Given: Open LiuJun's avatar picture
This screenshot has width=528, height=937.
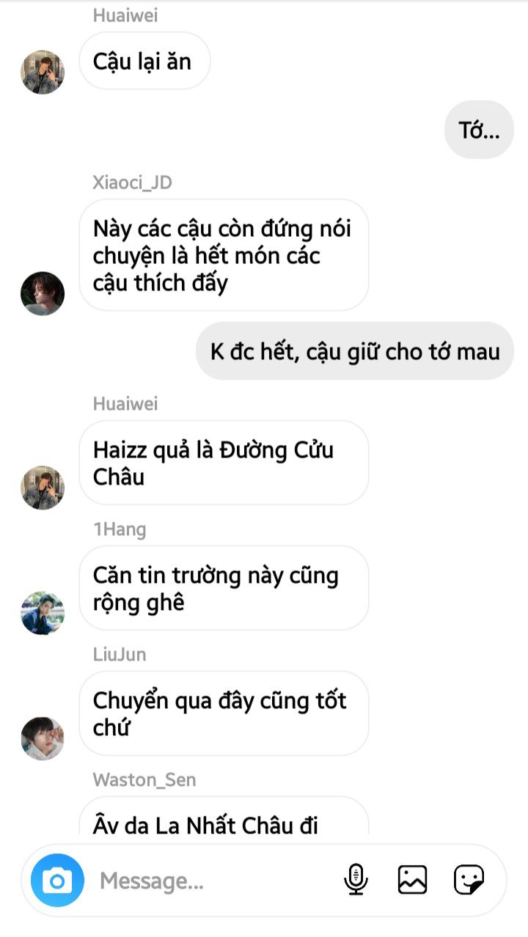Looking at the screenshot, I should coord(43,738).
